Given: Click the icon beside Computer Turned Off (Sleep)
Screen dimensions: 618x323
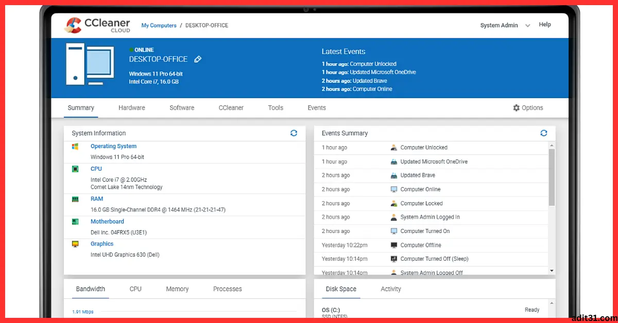Looking at the screenshot, I should (x=394, y=259).
